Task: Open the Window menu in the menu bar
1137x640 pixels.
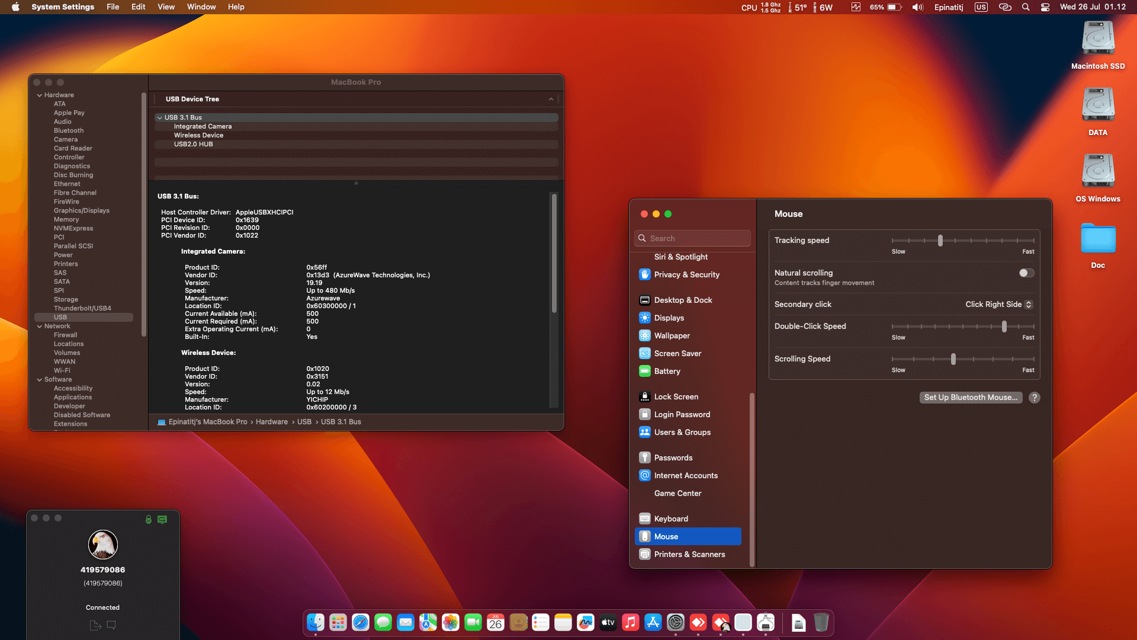Action: (x=201, y=7)
